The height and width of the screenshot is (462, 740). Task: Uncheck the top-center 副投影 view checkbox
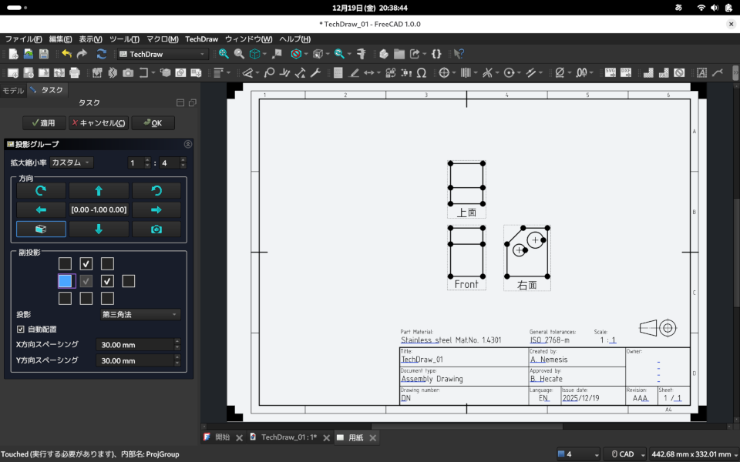(x=86, y=264)
